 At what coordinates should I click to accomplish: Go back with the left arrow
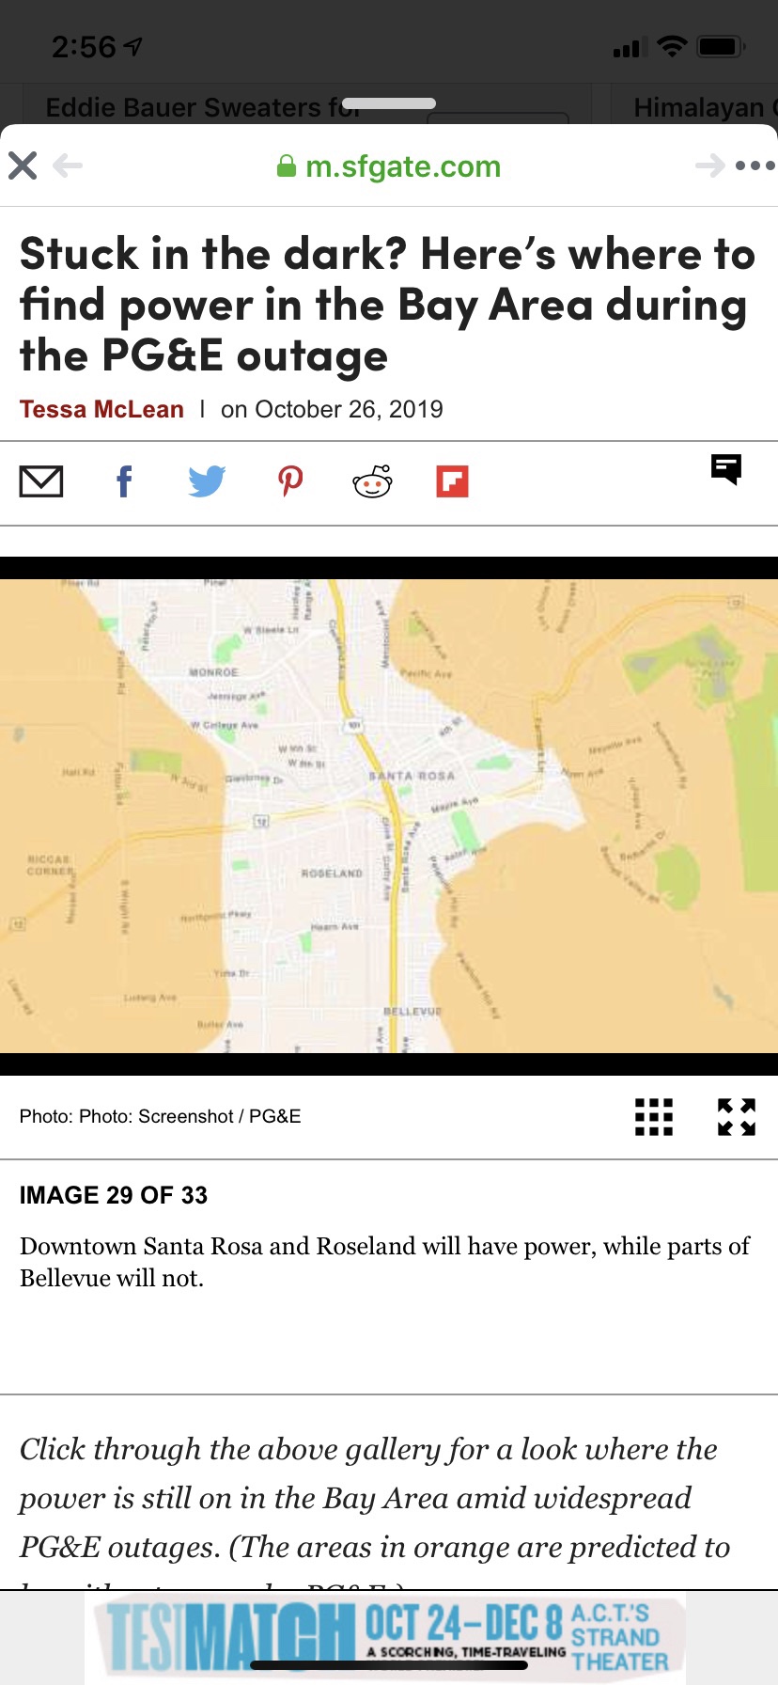pos(68,166)
